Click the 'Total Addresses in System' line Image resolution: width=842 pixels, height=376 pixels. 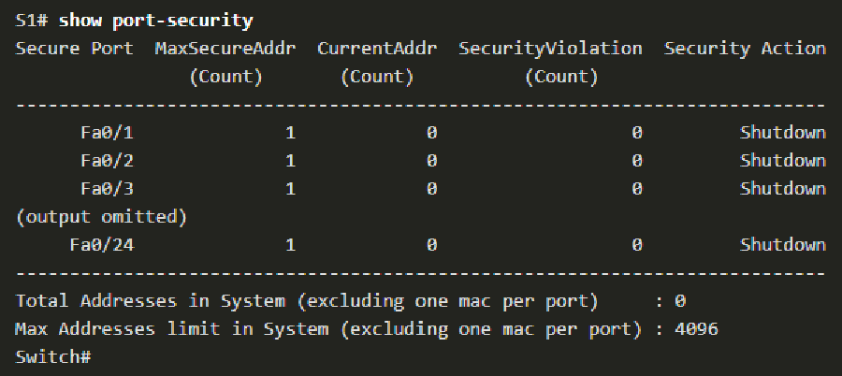306,301
